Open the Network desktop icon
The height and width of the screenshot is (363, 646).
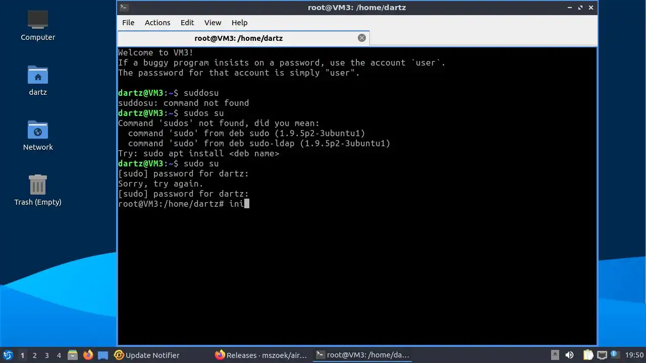(38, 136)
